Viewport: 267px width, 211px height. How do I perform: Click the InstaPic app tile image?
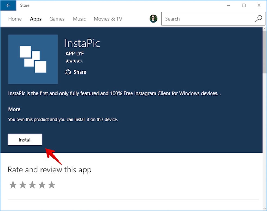coord(33,59)
